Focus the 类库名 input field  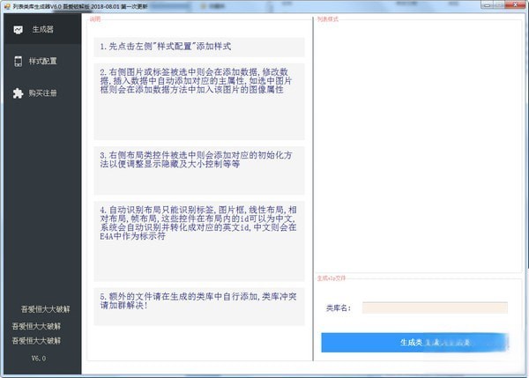[435, 308]
